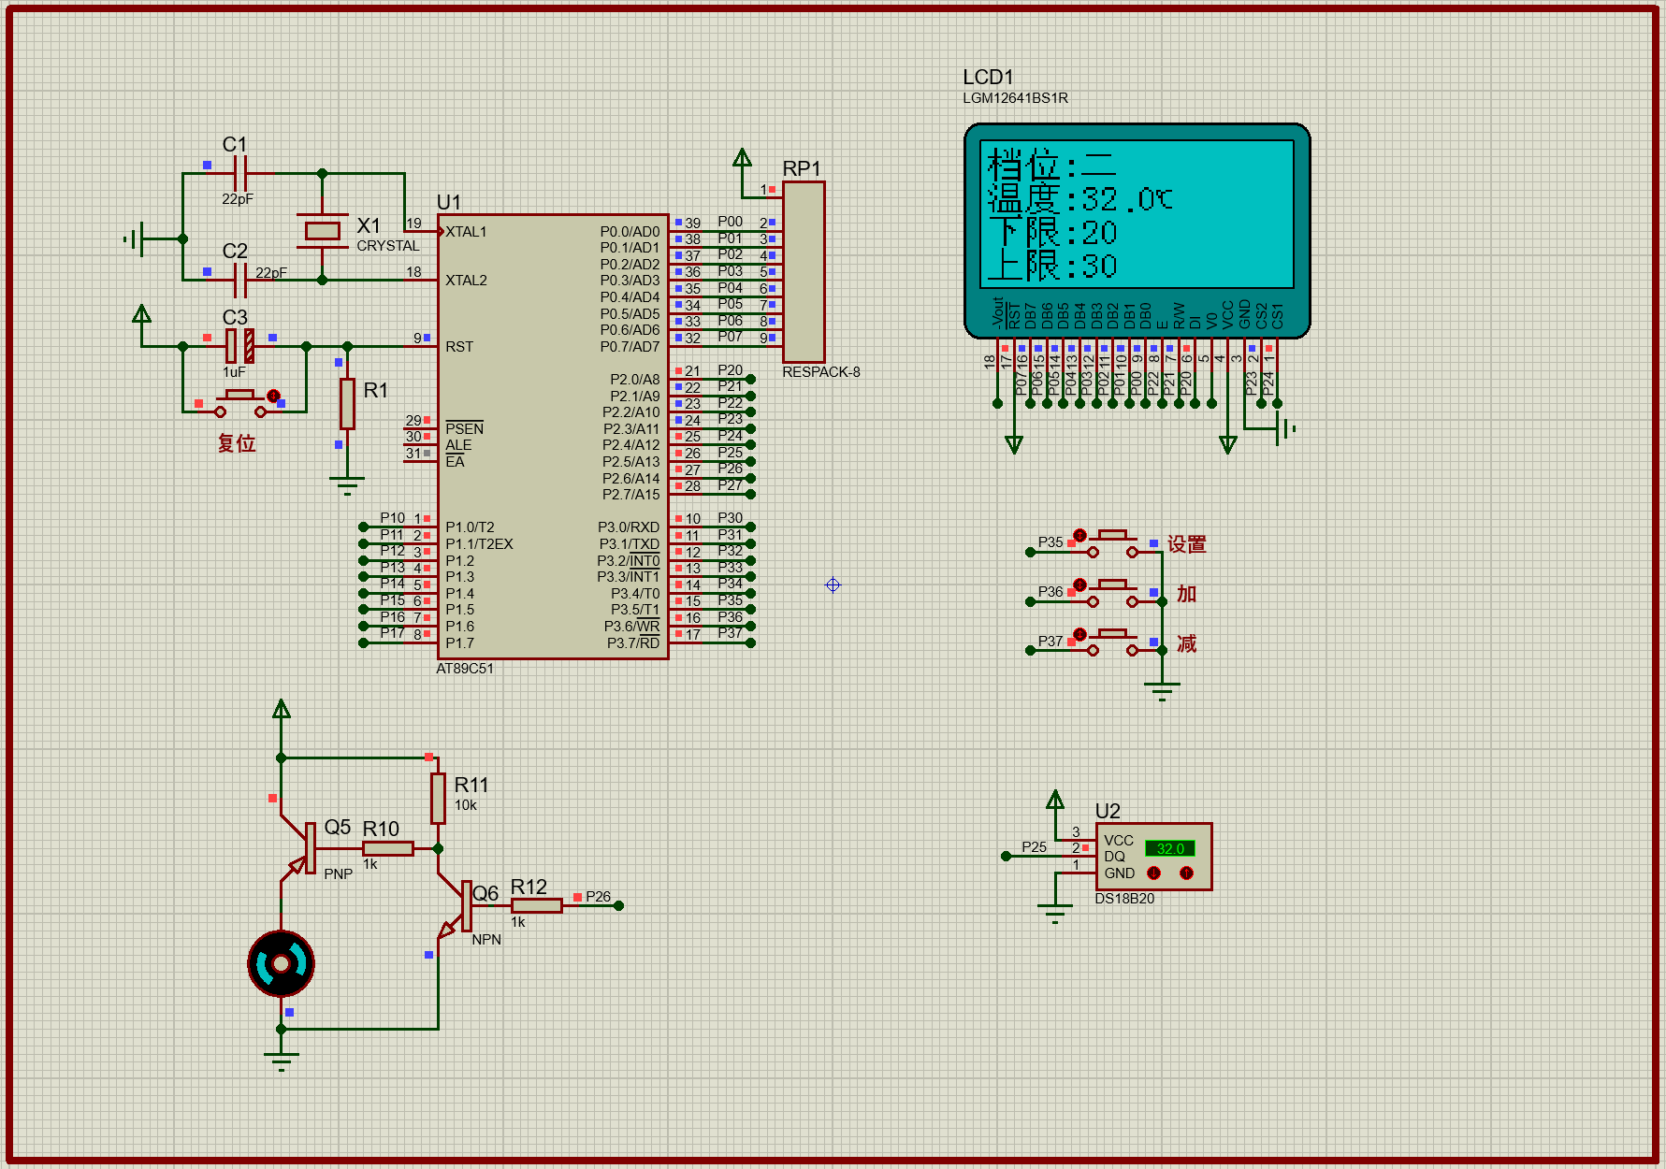Click ground symbol below the 减 button
Viewport: 1666px width, 1169px height.
1162,692
